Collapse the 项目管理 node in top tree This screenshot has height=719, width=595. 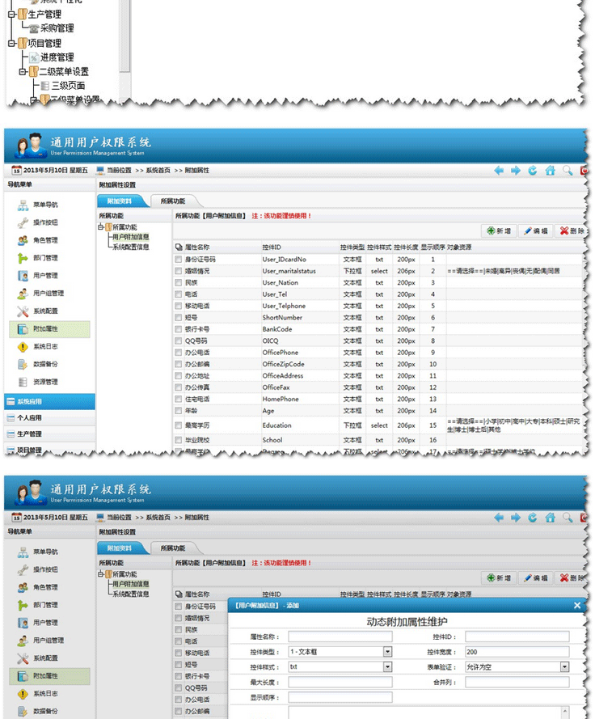(x=11, y=44)
